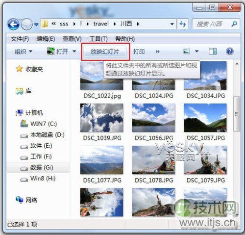This screenshot has width=245, height=235.
Task: Open the 帮助(H) menu
Action: coord(125,39)
